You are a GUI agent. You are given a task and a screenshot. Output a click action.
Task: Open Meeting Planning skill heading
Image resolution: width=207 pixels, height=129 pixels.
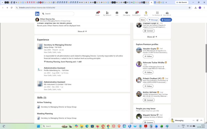[45, 114]
